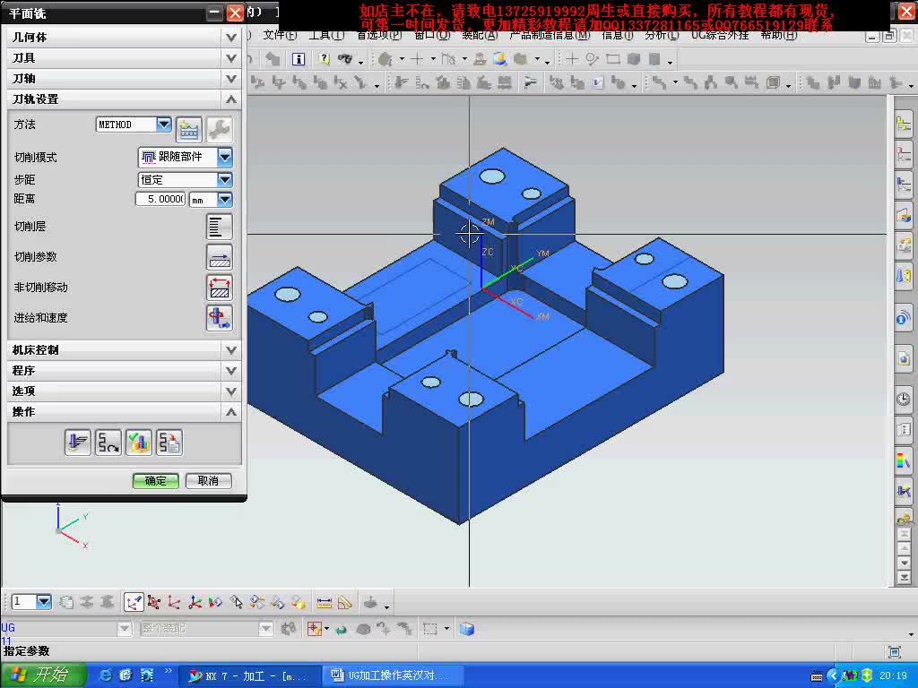Click the List tool path icon
918x688 pixels.
(x=169, y=443)
